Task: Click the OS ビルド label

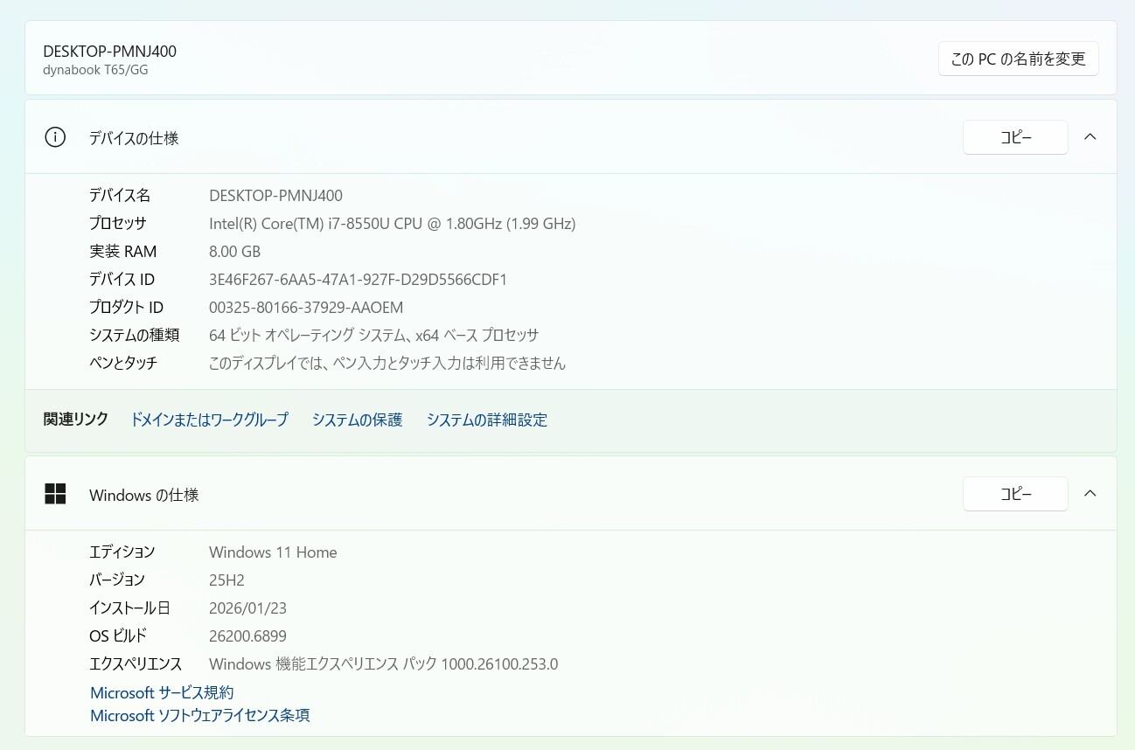Action: pos(118,636)
